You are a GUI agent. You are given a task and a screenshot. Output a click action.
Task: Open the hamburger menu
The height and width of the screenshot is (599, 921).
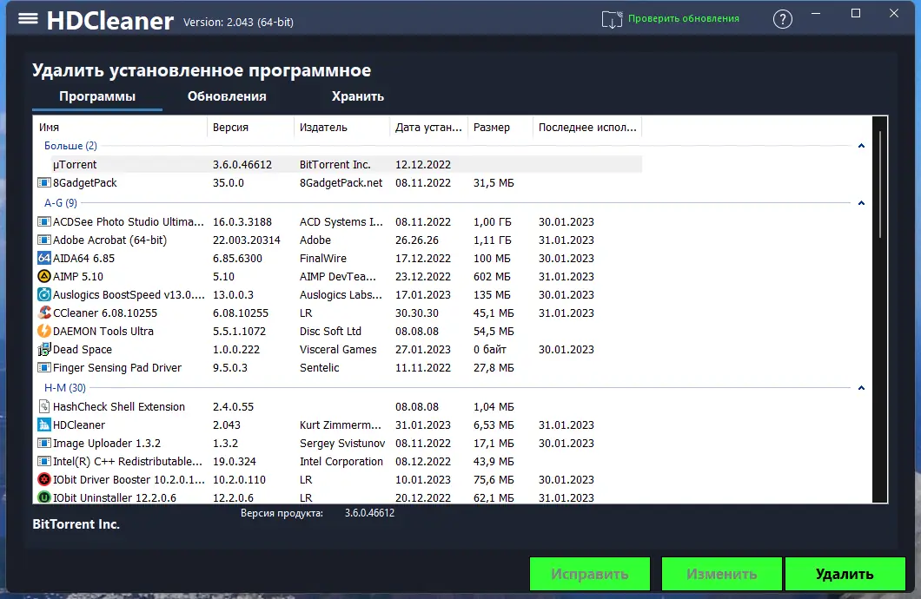(x=28, y=19)
